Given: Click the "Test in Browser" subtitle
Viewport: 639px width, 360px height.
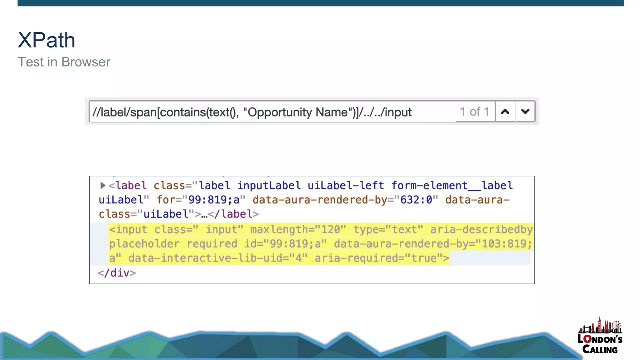Looking at the screenshot, I should [x=64, y=62].
